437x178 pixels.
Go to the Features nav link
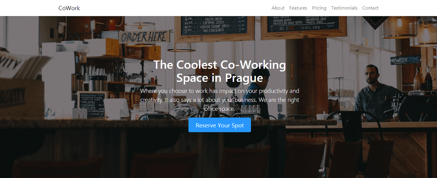298,8
